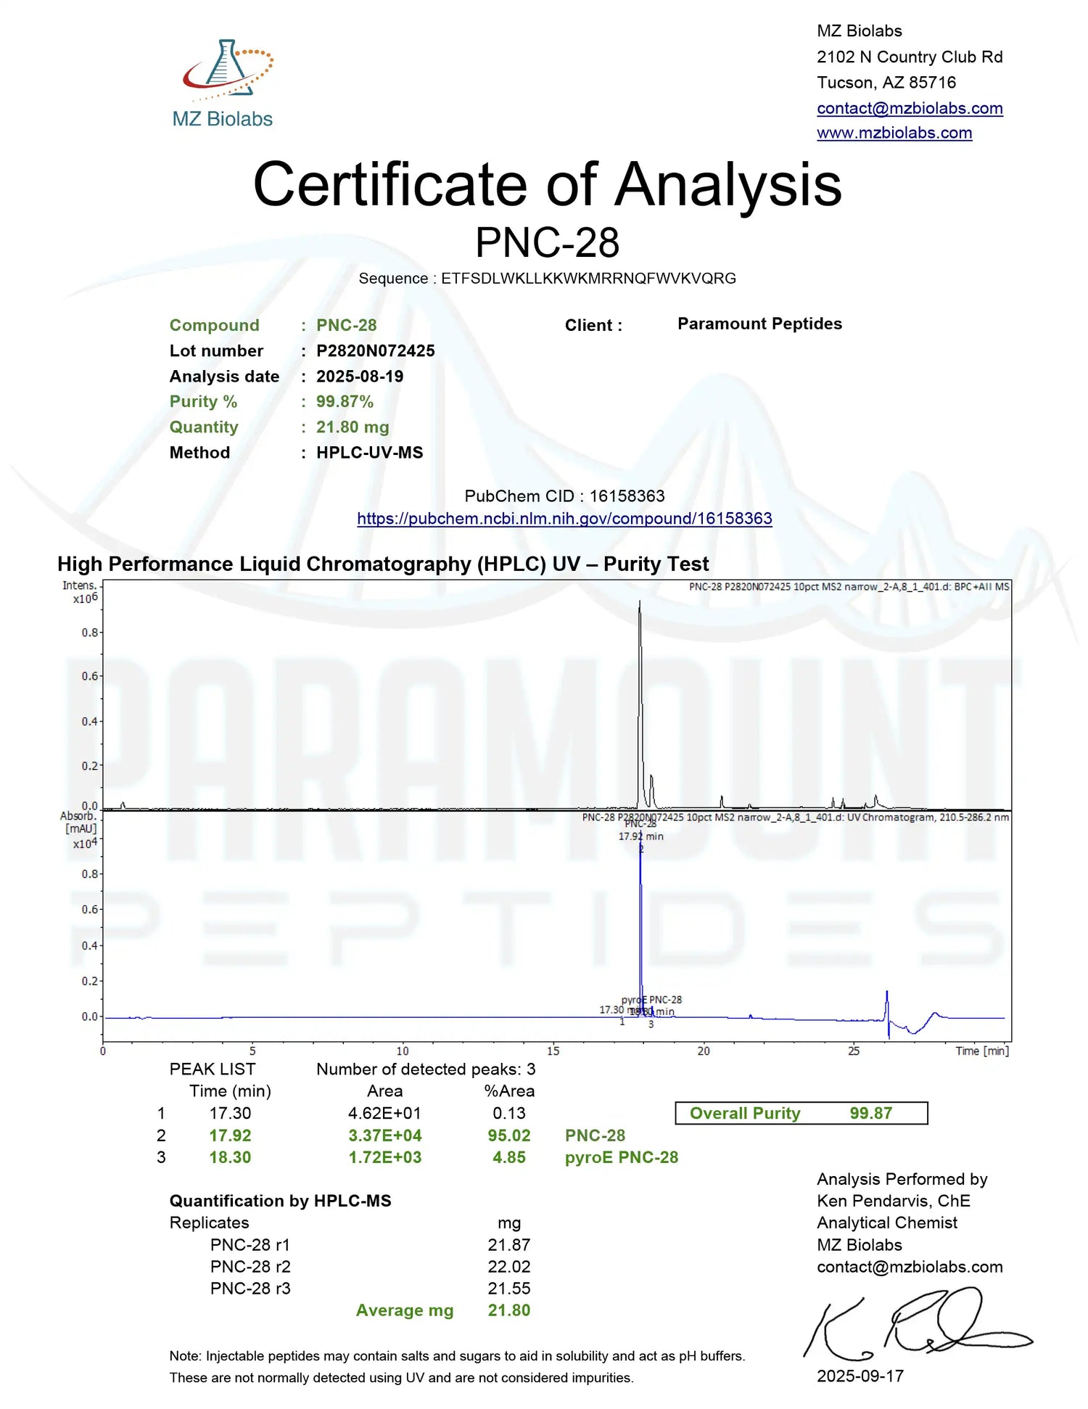Click peak 1 time 17.30 in peak list
This screenshot has width=1088, height=1409.
(x=230, y=1114)
